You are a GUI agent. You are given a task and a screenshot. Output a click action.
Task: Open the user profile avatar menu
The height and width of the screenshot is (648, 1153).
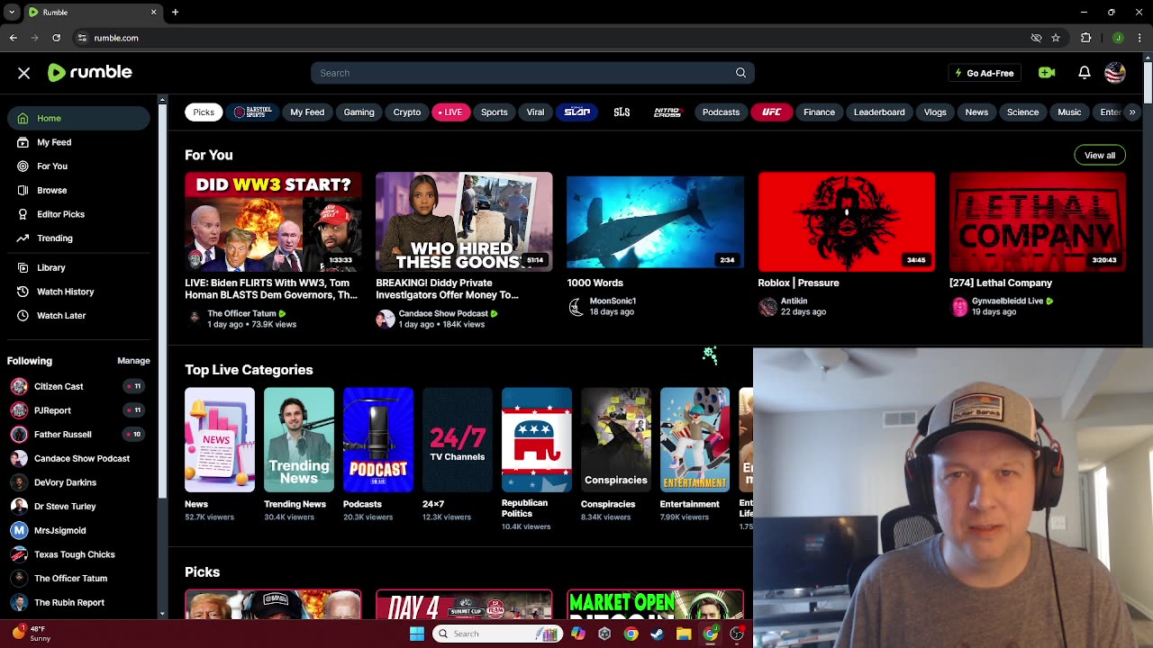[1115, 73]
